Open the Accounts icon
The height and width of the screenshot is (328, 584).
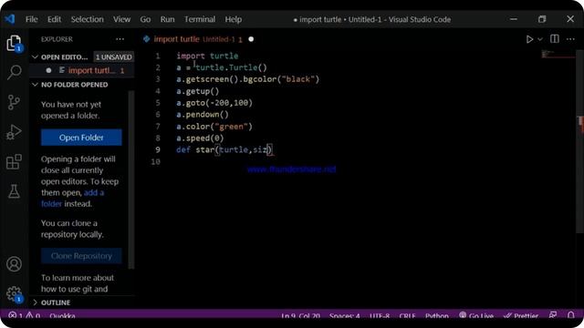click(x=15, y=264)
